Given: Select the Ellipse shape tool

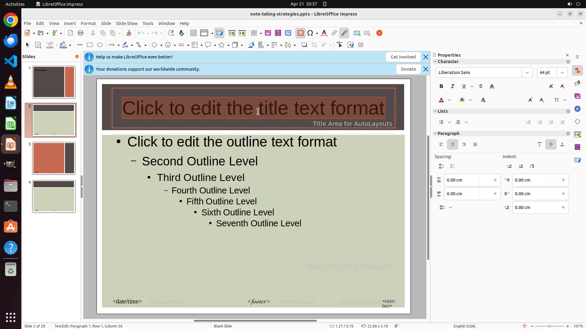Looking at the screenshot, I should pyautogui.click(x=100, y=45).
